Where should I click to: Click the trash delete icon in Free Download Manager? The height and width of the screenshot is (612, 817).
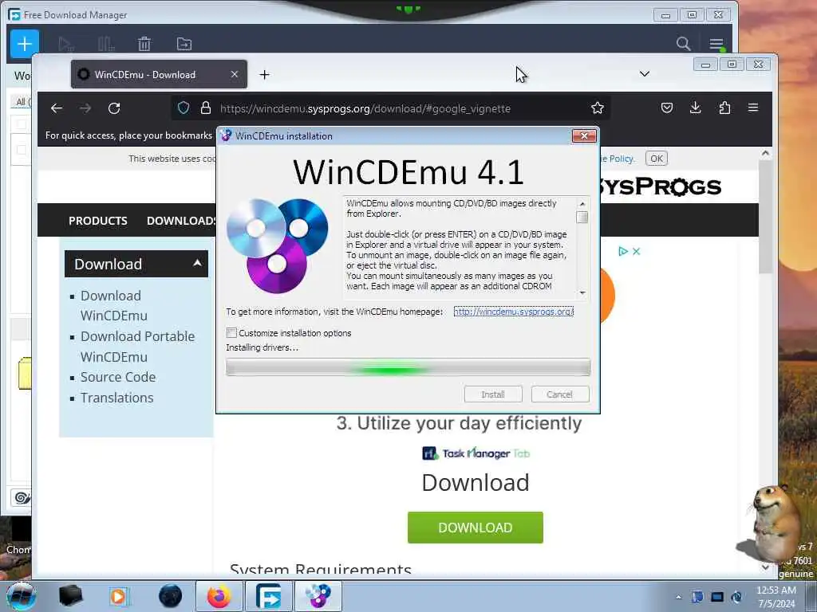[x=144, y=45]
